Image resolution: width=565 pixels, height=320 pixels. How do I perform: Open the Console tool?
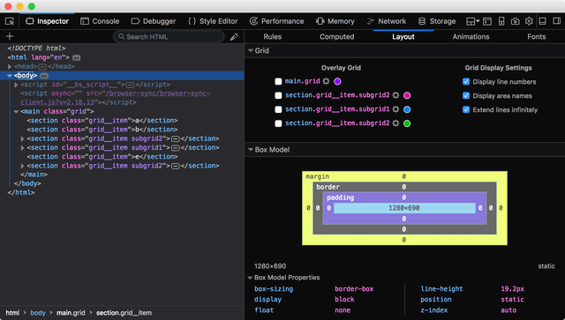[x=100, y=21]
